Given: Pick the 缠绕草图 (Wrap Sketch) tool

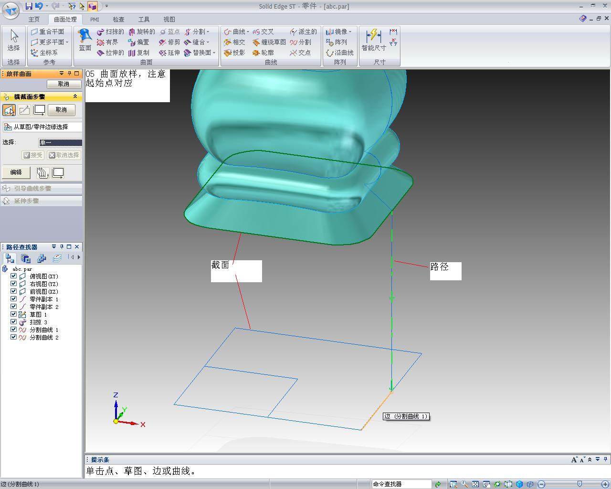Looking at the screenshot, I should (269, 42).
